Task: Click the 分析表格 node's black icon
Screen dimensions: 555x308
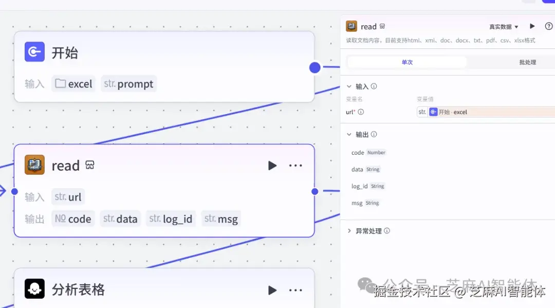Action: [34, 289]
